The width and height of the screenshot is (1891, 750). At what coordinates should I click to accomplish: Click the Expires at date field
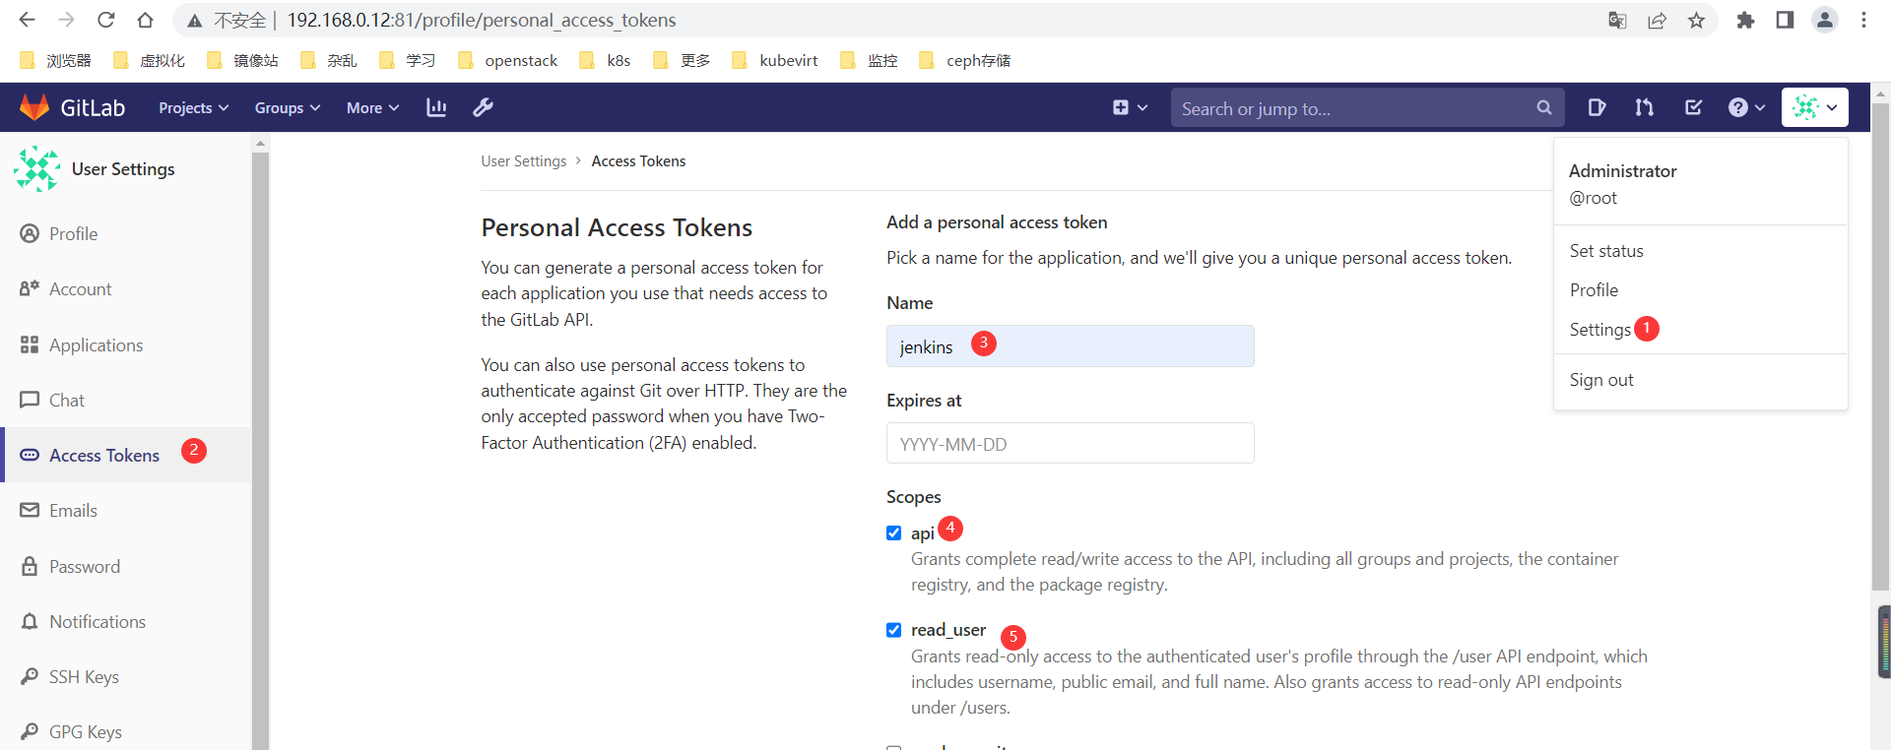(x=1070, y=444)
